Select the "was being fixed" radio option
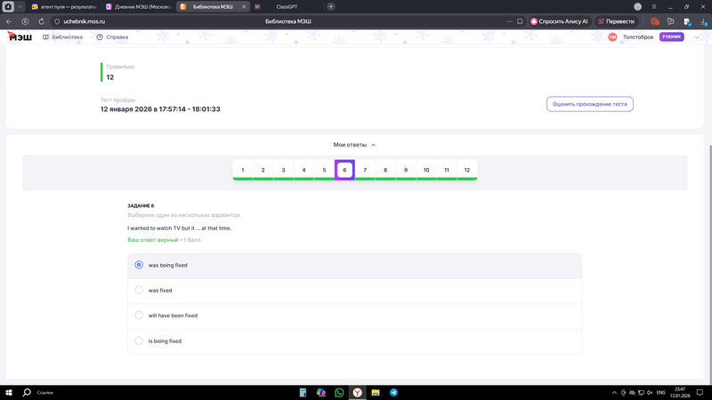The image size is (712, 400). click(x=139, y=265)
